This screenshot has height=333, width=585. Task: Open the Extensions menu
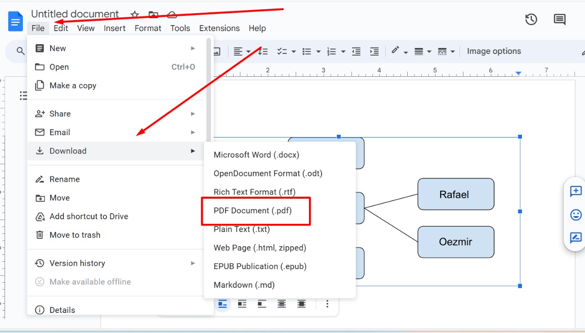pos(219,28)
